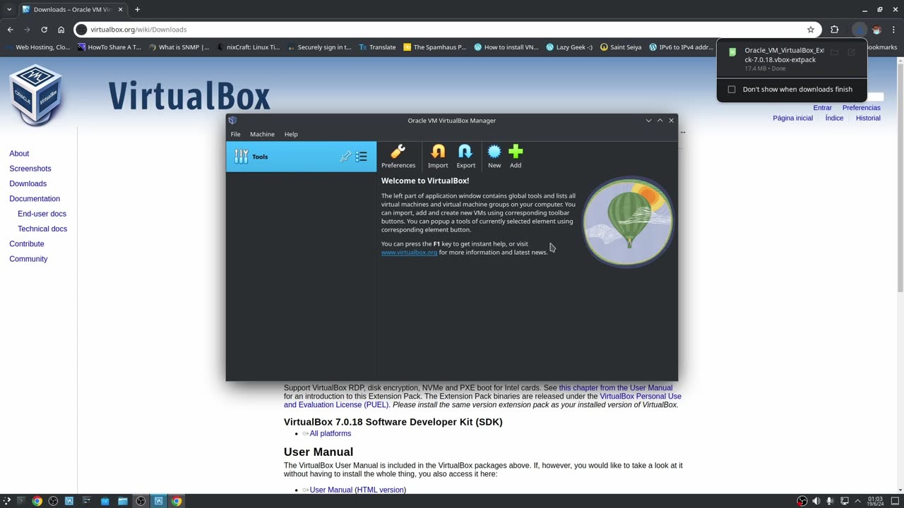Bookmark this page with star icon
Image resolution: width=904 pixels, height=508 pixels.
click(x=811, y=30)
